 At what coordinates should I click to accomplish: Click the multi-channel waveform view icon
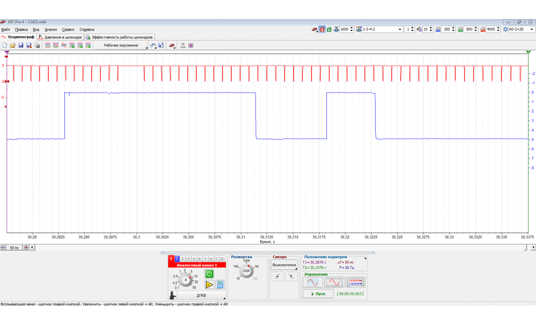coord(356,282)
